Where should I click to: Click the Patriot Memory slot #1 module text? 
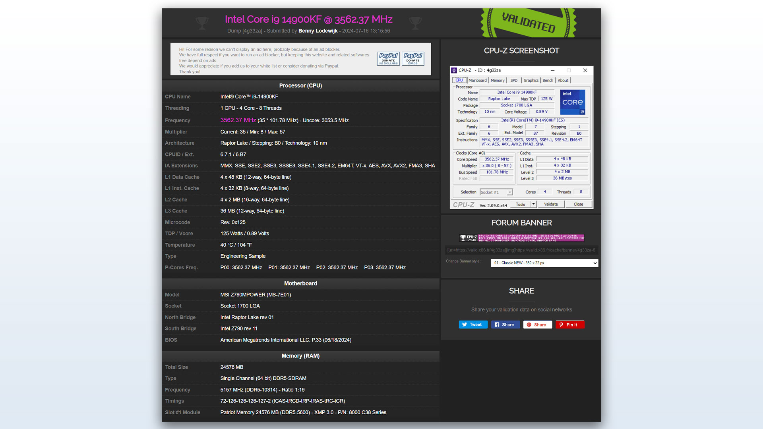[x=303, y=412]
